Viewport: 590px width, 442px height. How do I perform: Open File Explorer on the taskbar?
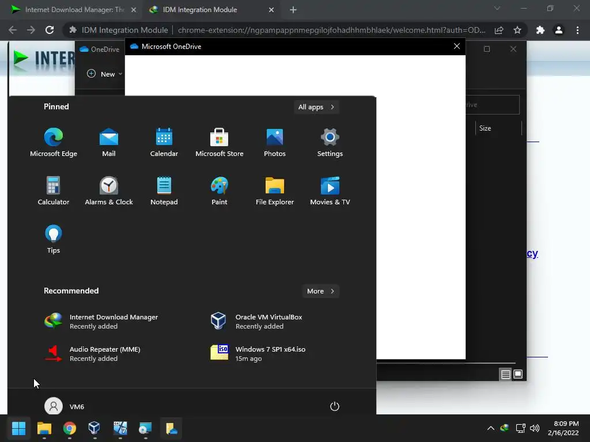[44, 428]
